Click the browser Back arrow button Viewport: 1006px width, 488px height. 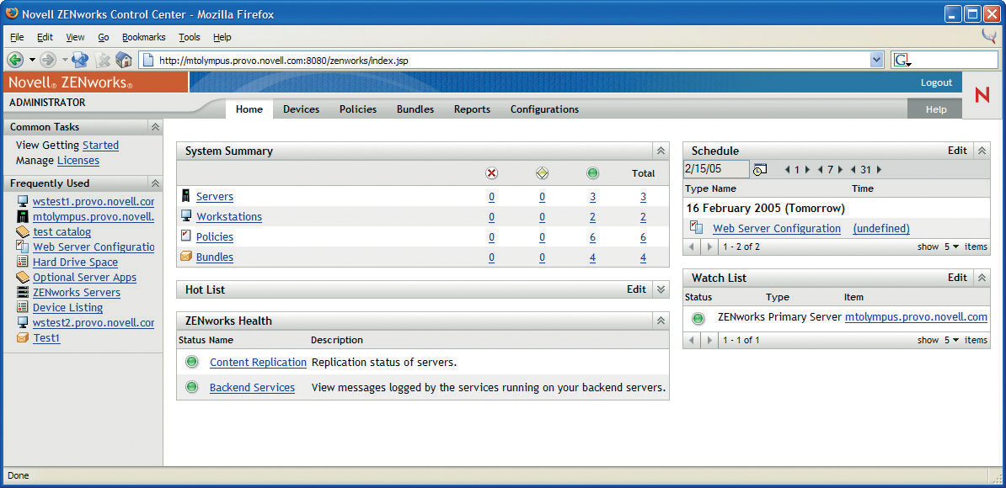click(15, 61)
